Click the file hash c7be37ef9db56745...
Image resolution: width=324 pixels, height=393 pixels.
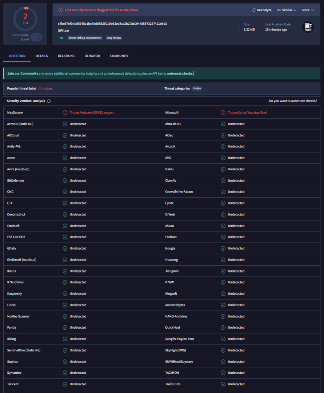coord(112,24)
